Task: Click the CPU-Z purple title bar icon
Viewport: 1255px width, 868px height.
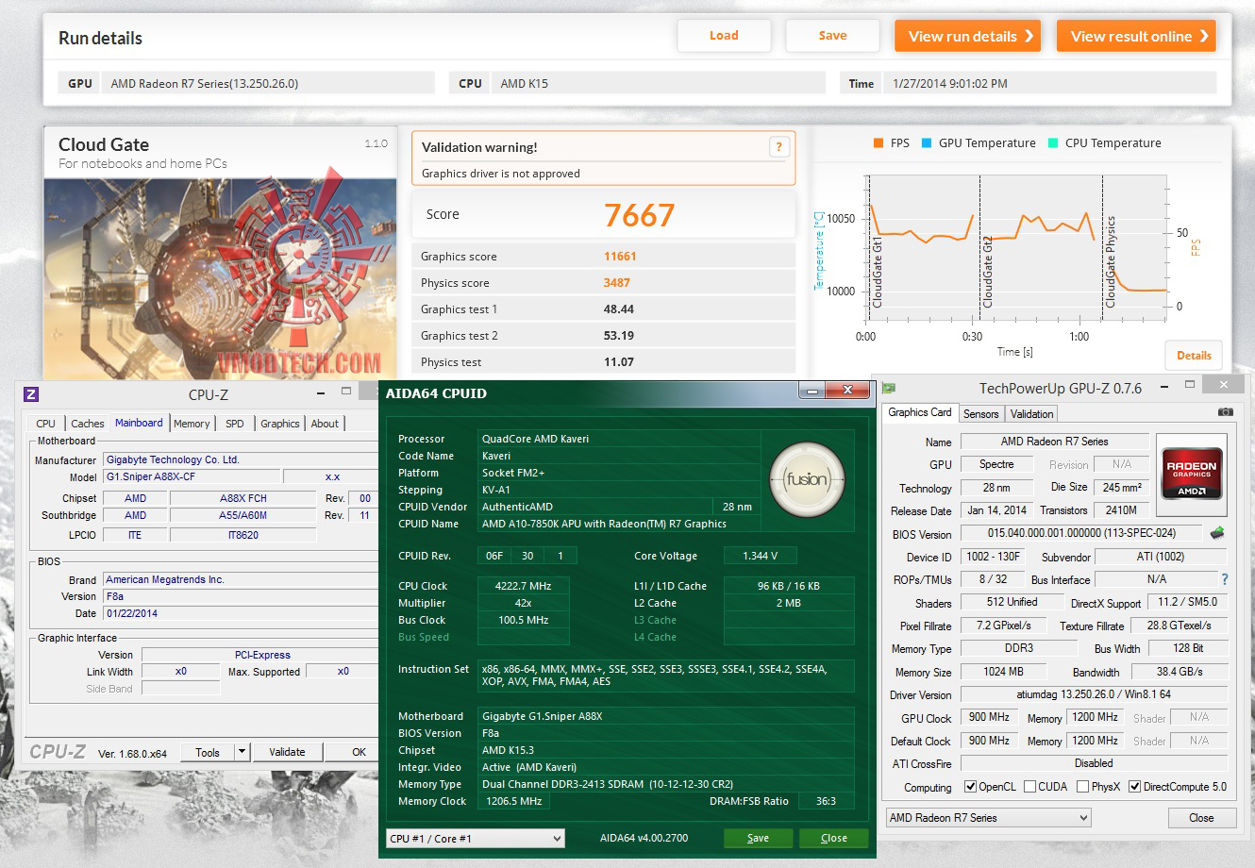Action: (31, 394)
